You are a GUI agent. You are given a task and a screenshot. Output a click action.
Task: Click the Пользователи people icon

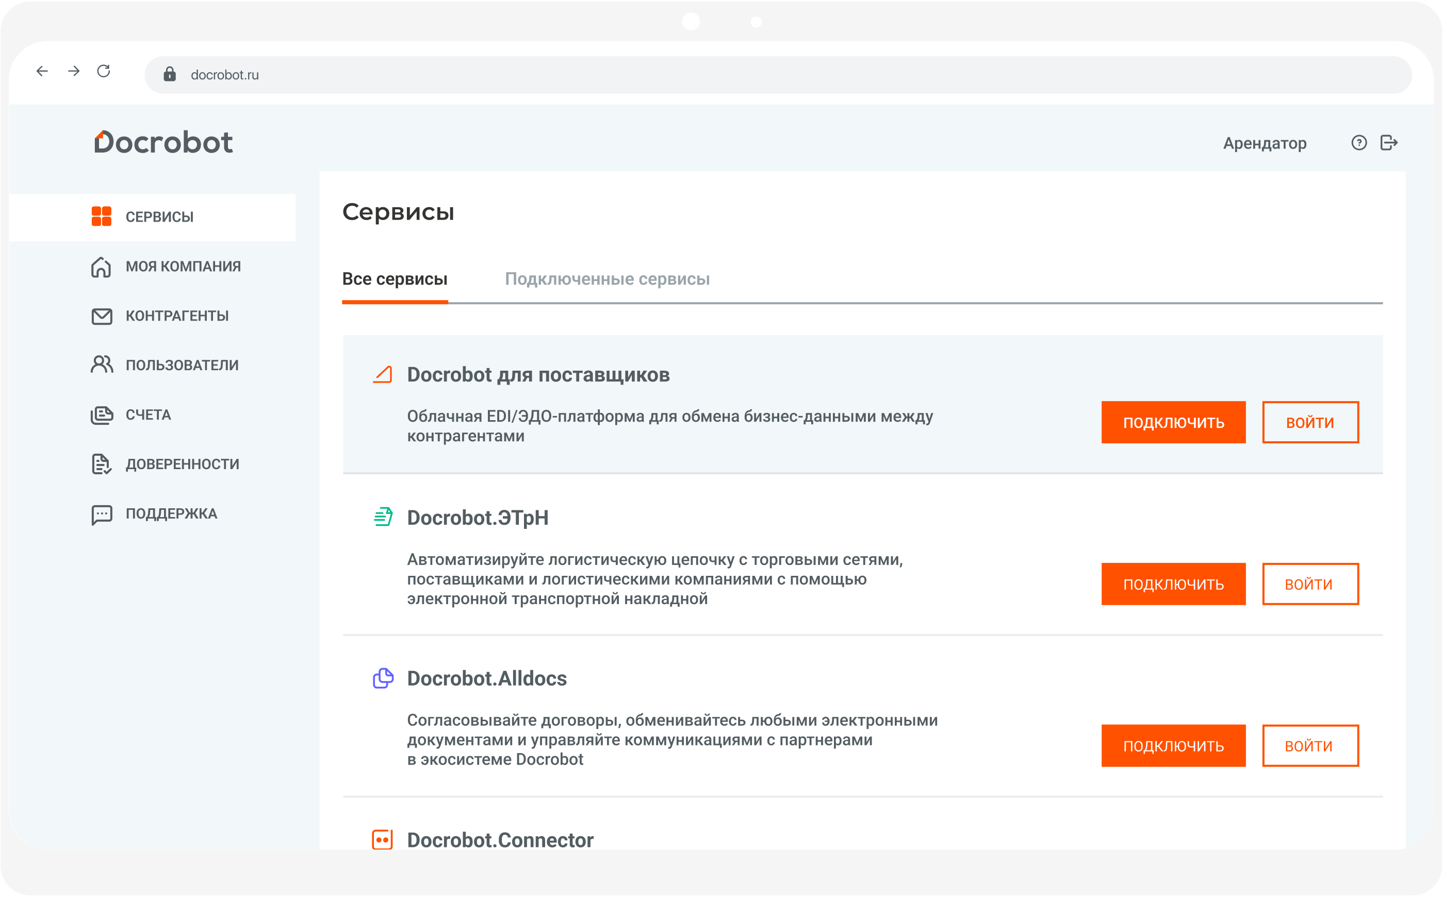(x=102, y=365)
